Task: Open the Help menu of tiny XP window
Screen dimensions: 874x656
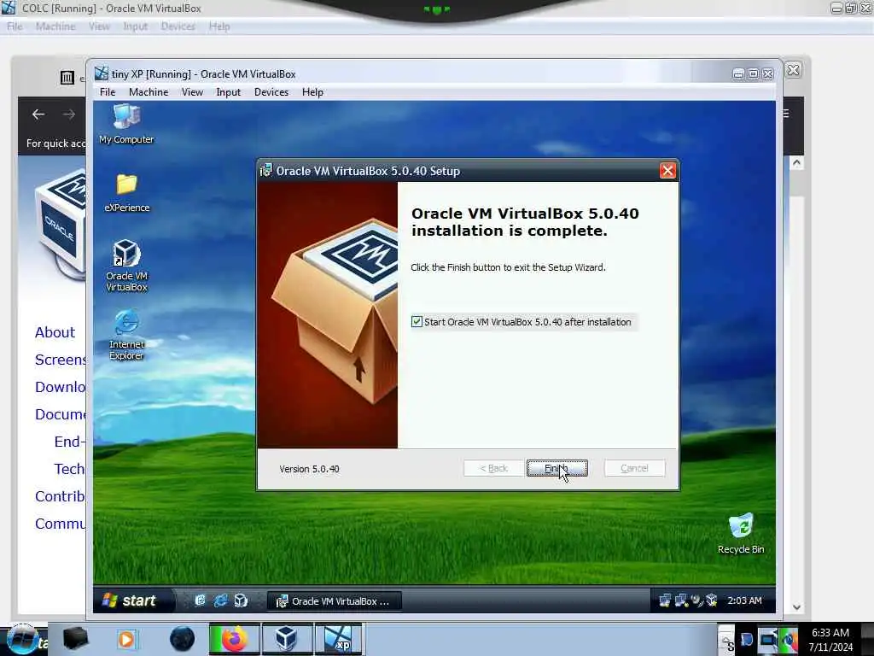Action: pyautogui.click(x=312, y=92)
